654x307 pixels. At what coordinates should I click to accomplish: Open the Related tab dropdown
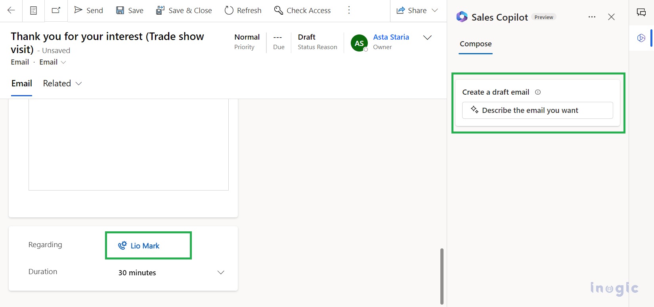62,84
